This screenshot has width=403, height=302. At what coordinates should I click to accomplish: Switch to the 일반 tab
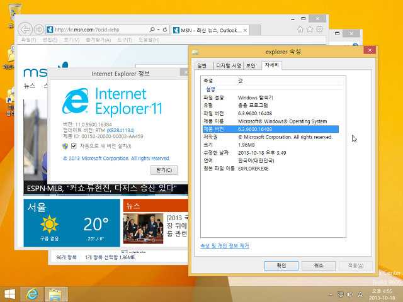(x=204, y=65)
